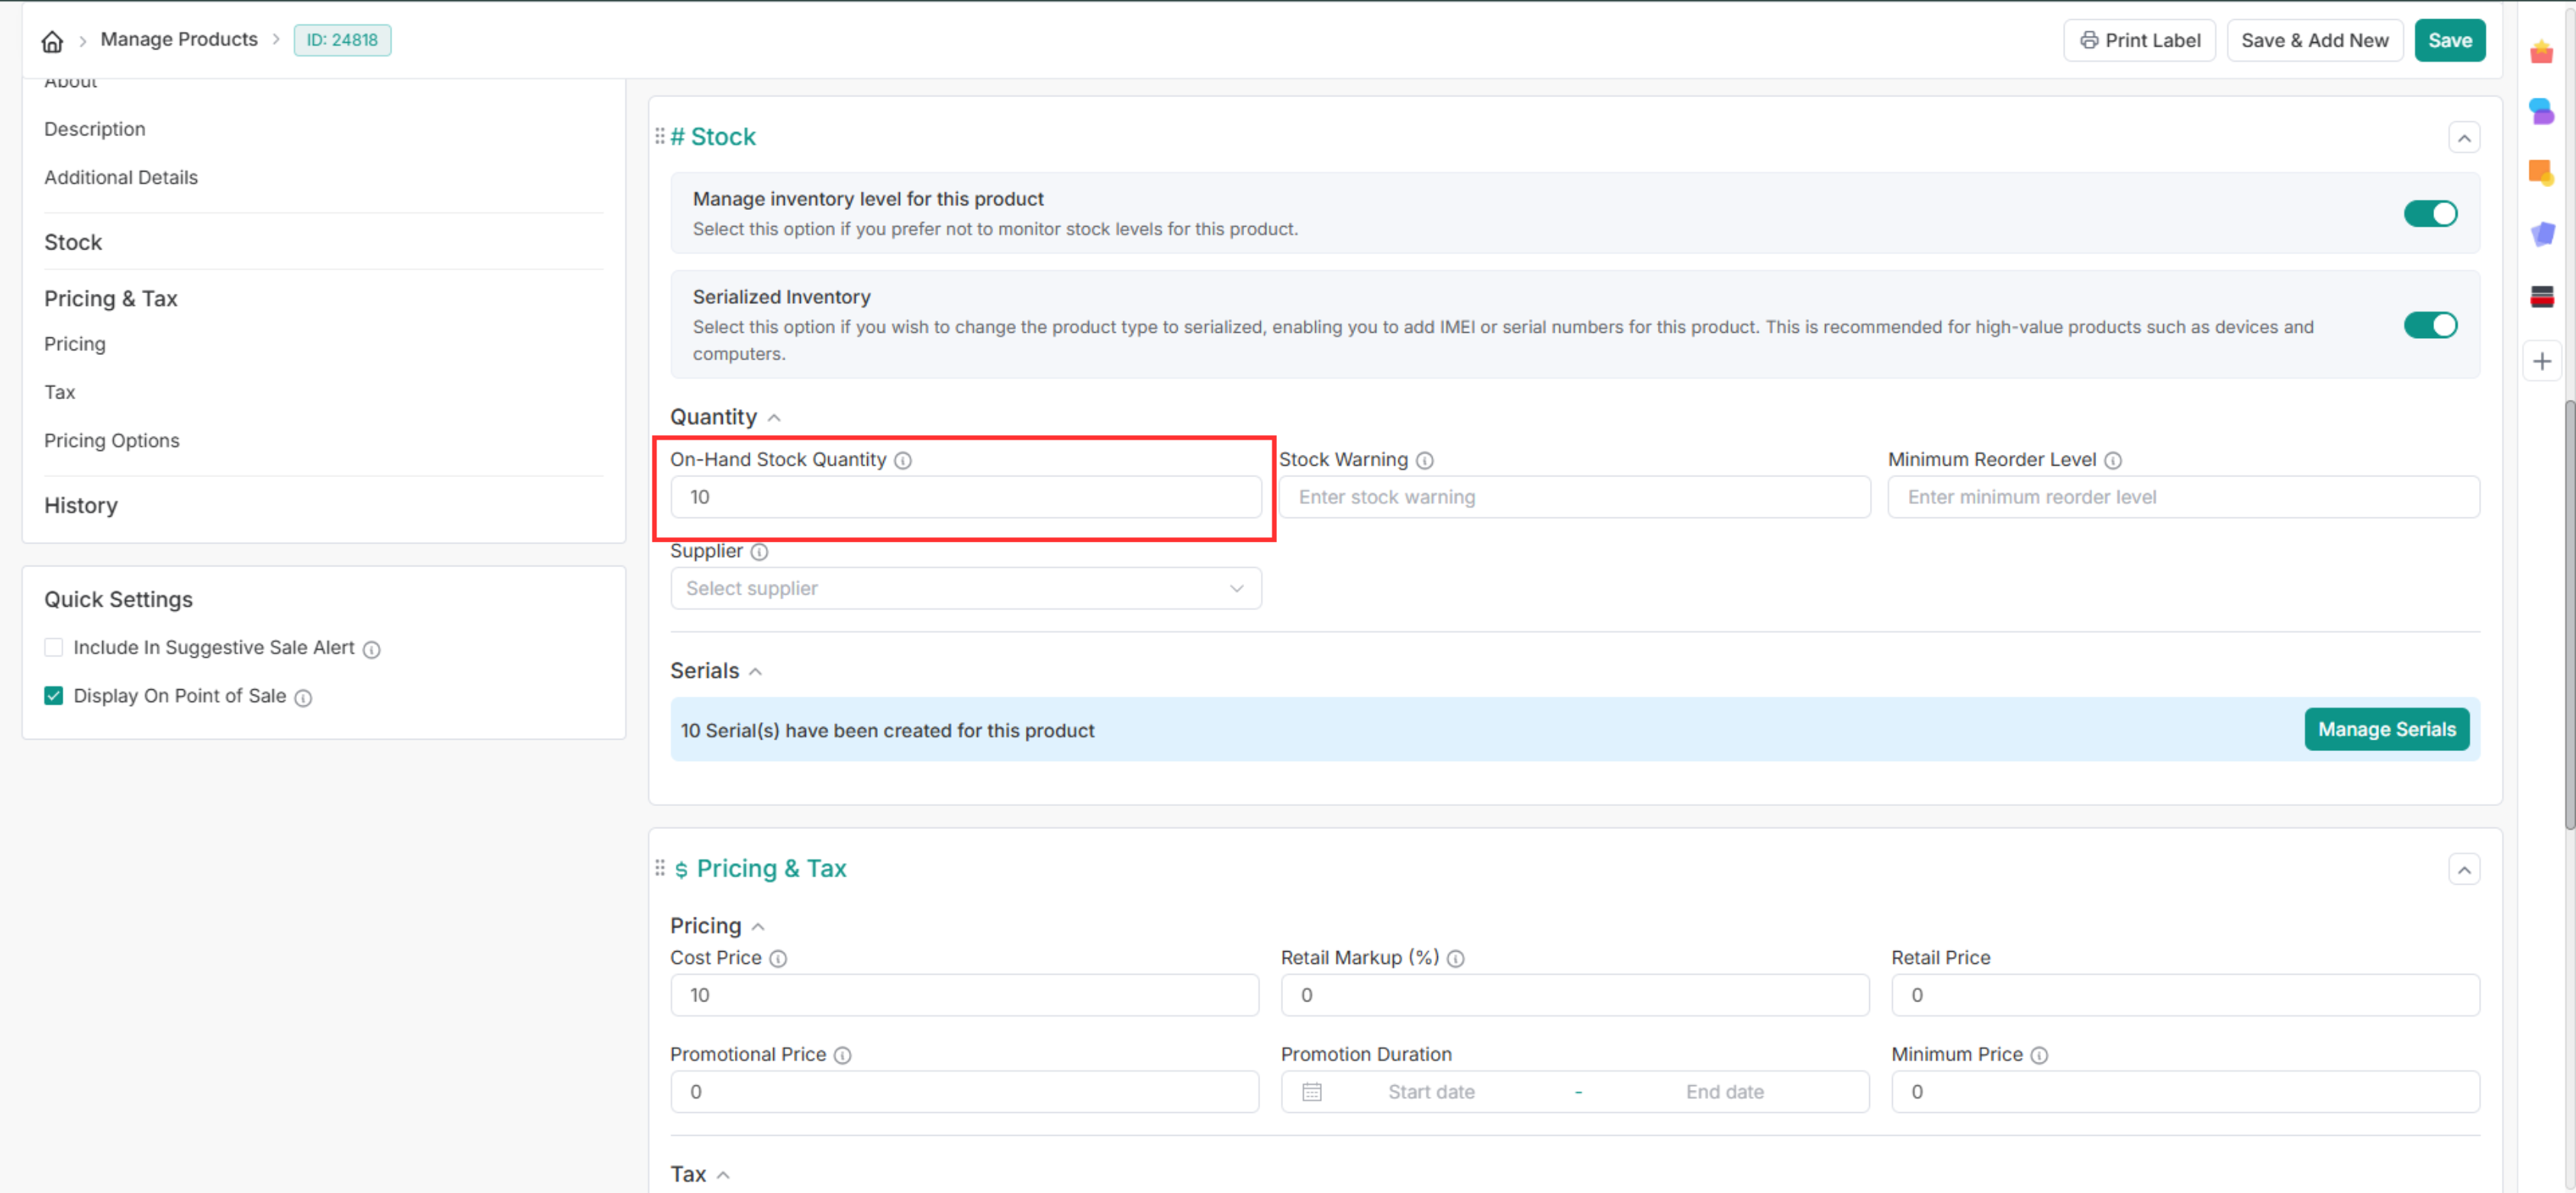2576x1193 pixels.
Task: Collapse the Stock section panel
Action: 2464,137
